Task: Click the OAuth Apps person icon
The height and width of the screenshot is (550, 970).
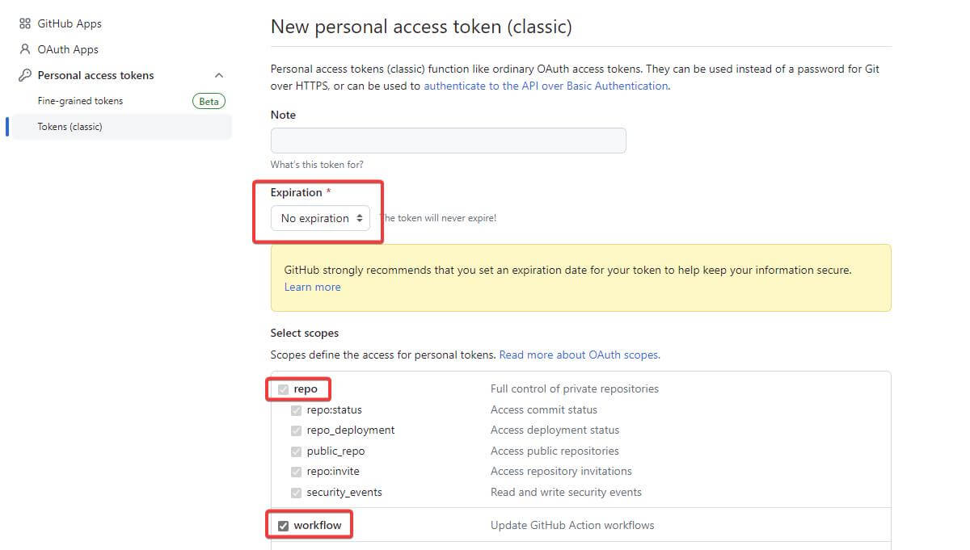Action: tap(25, 49)
